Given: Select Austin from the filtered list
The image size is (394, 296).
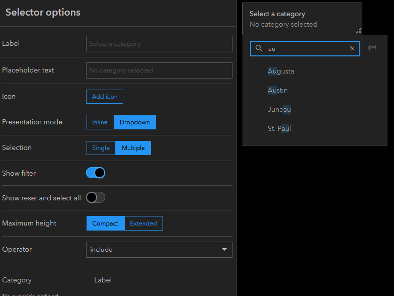Looking at the screenshot, I should tap(278, 90).
